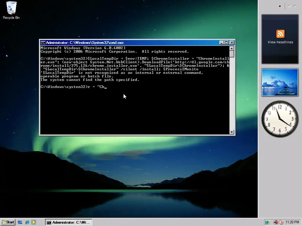
Task: Minimize the cmd.exe window
Action: 221,43
